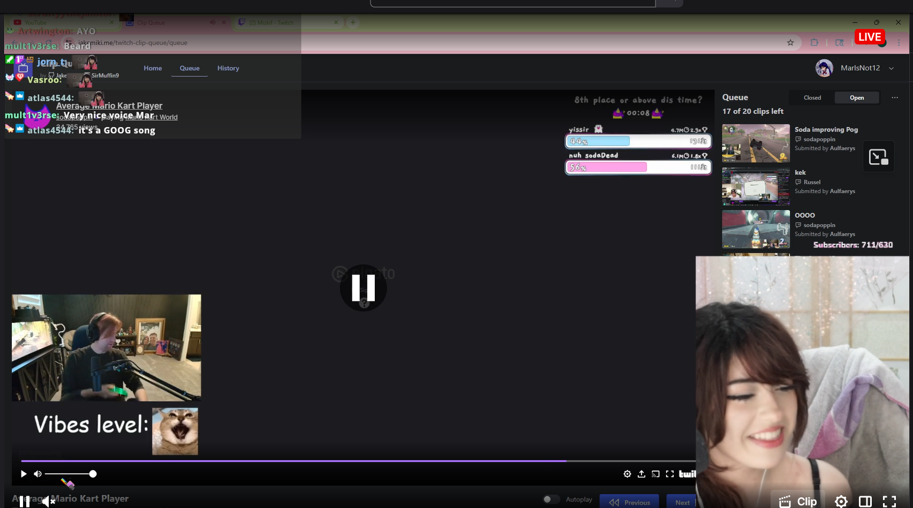Screen dimensions: 913x508
Task: Bookmark this page with the star icon
Action: coord(790,43)
